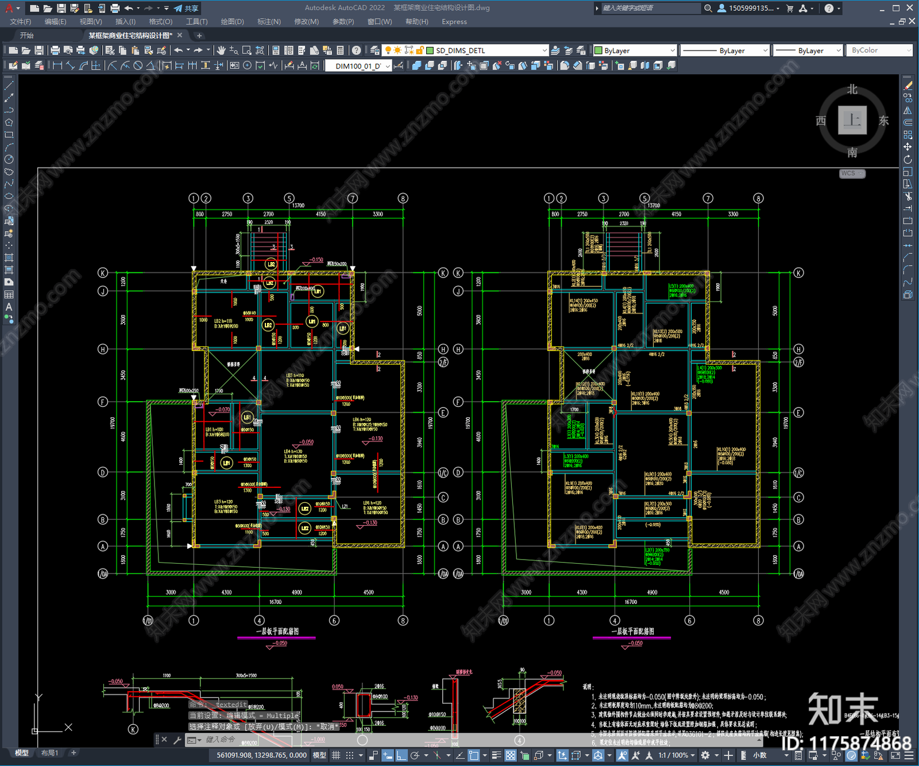Viewport: 919px width, 766px height.
Task: Click the Open file icon in the quick access bar
Action: (48, 8)
